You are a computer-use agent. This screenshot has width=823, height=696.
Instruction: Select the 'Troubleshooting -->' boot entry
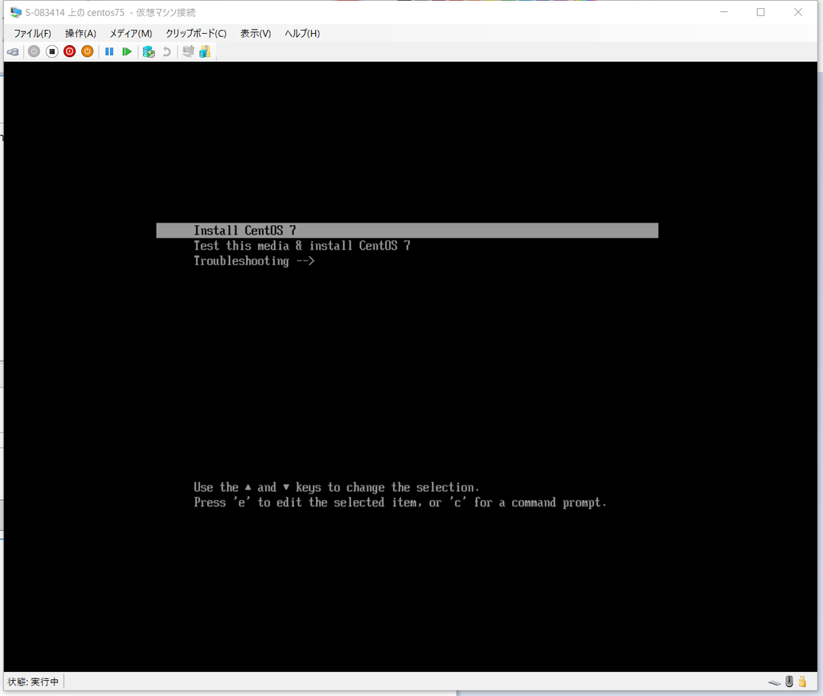tap(254, 261)
